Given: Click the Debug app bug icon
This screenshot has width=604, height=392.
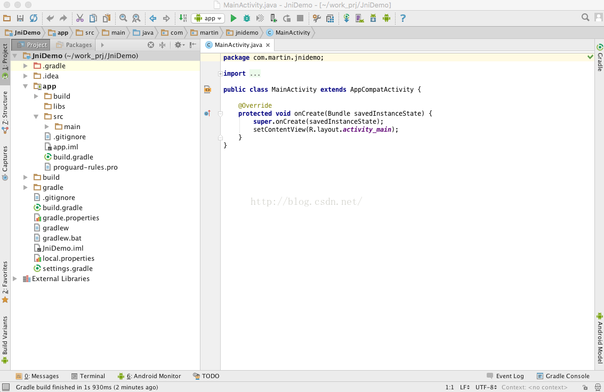Looking at the screenshot, I should click(x=247, y=18).
